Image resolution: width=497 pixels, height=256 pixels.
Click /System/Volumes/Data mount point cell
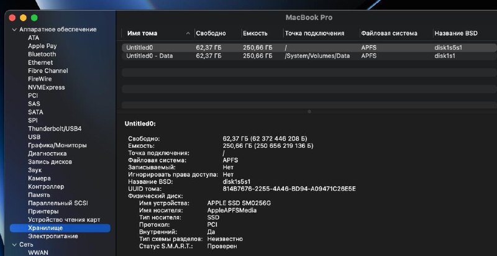point(317,56)
